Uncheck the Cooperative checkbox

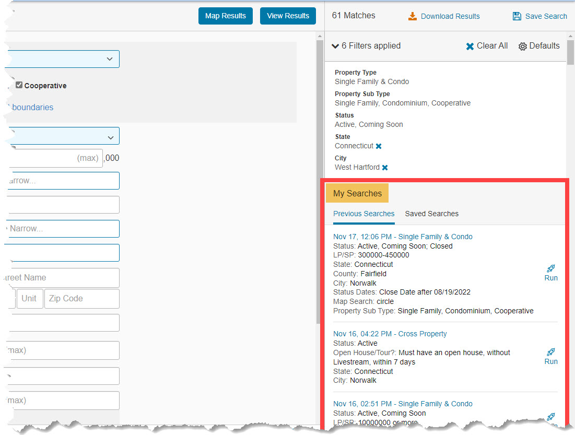pos(19,85)
